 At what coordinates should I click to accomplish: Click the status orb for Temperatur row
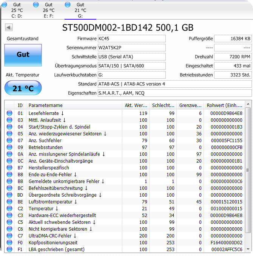point(9,209)
